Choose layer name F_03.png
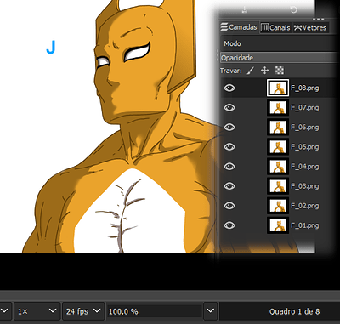 coord(305,186)
